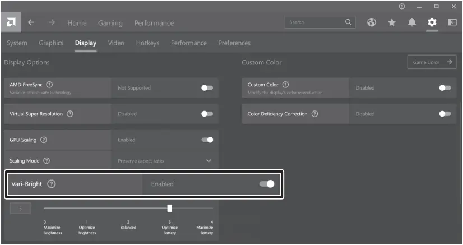Viewport: 463px width, 245px height.
Task: Switch to the Graphics tab
Action: pos(51,43)
